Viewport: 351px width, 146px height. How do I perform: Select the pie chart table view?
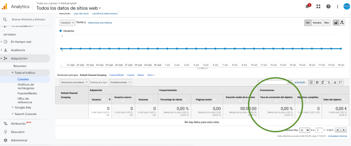(317, 82)
